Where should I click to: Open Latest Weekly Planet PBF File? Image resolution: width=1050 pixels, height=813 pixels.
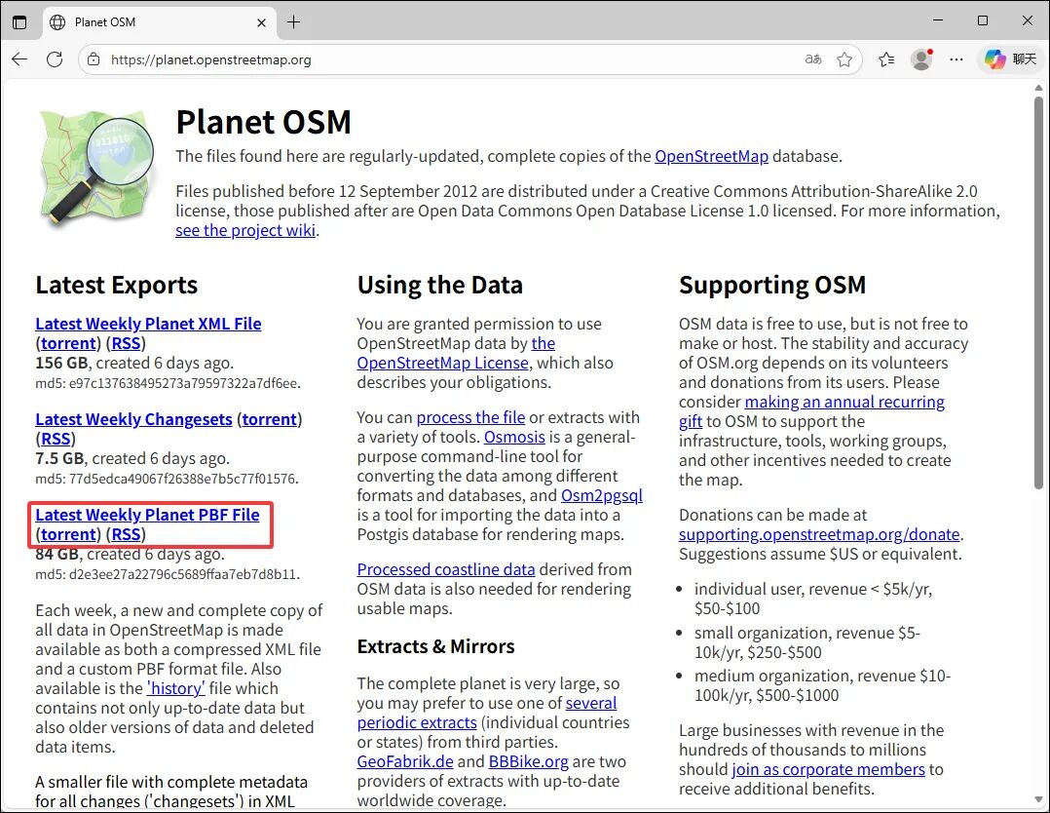point(147,515)
